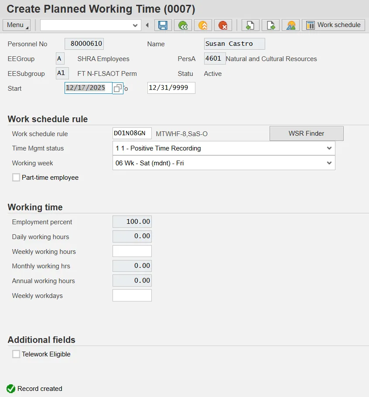Click the Record created status message
Image resolution: width=369 pixels, height=397 pixels.
pos(40,389)
